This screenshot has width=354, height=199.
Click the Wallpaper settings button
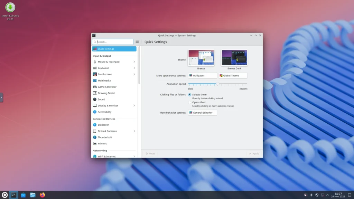202,75
